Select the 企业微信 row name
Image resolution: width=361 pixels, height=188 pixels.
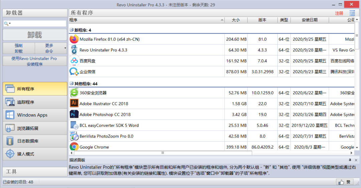pos(88,71)
